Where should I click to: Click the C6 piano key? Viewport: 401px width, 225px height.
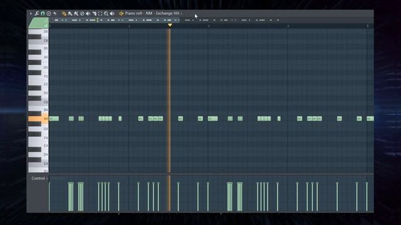click(38, 41)
